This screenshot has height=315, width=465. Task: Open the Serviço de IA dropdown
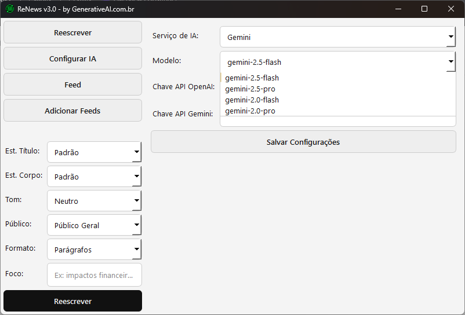337,37
